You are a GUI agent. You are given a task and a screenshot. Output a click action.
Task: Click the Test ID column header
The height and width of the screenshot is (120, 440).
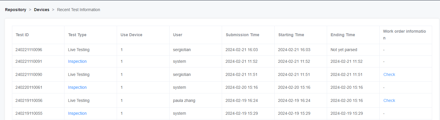(38, 35)
